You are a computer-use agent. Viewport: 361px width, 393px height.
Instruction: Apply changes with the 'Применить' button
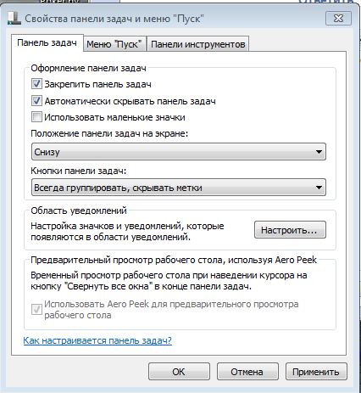316,372
